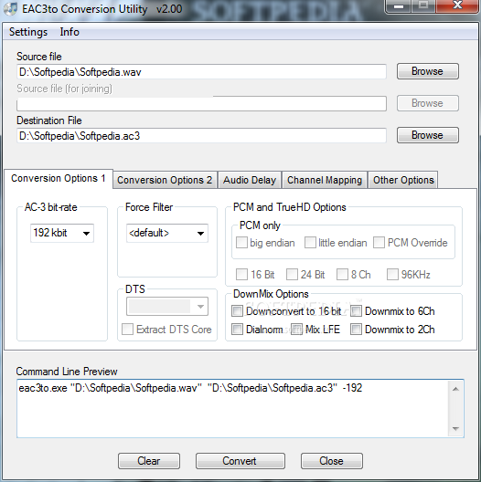Image resolution: width=481 pixels, height=482 pixels.
Task: Click the Close button at bottom
Action: 332,461
